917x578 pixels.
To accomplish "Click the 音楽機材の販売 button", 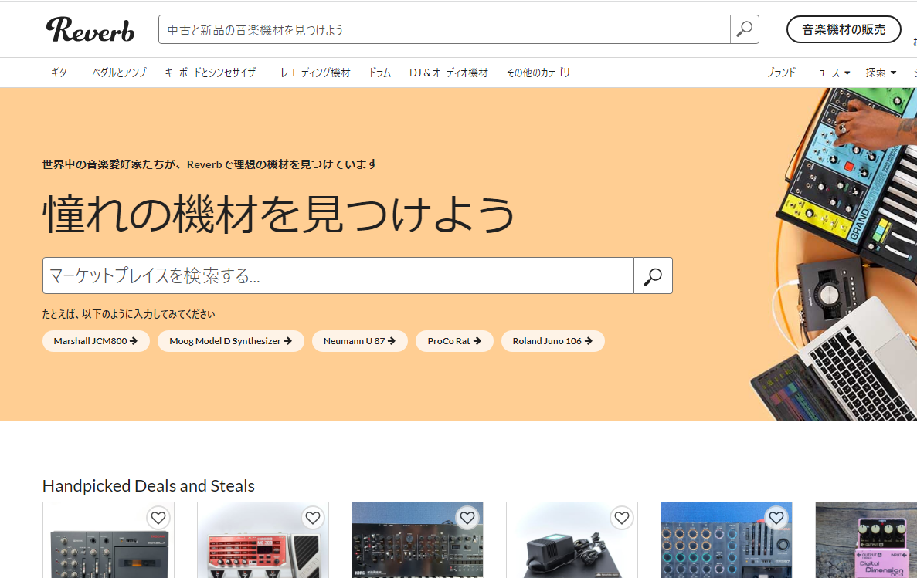I will (x=844, y=29).
